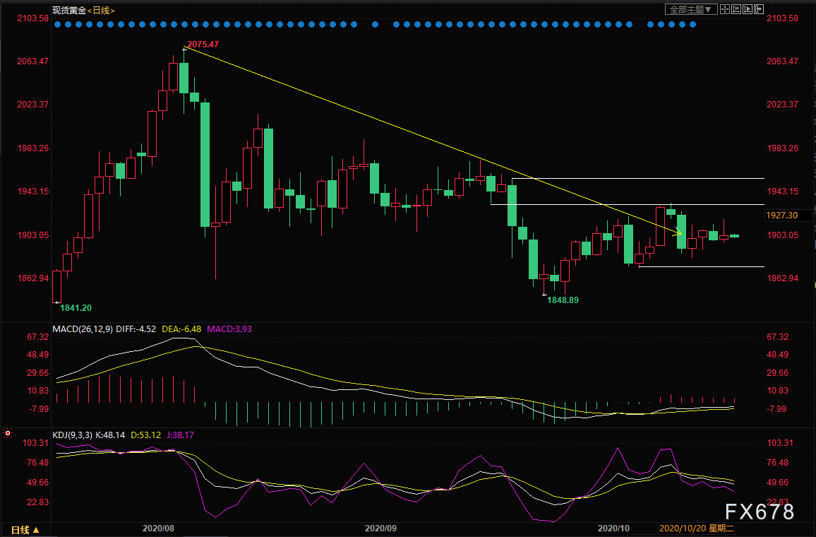Click the 103.31 KDJ left axis value
Screen dimensions: 816x537
coord(36,443)
